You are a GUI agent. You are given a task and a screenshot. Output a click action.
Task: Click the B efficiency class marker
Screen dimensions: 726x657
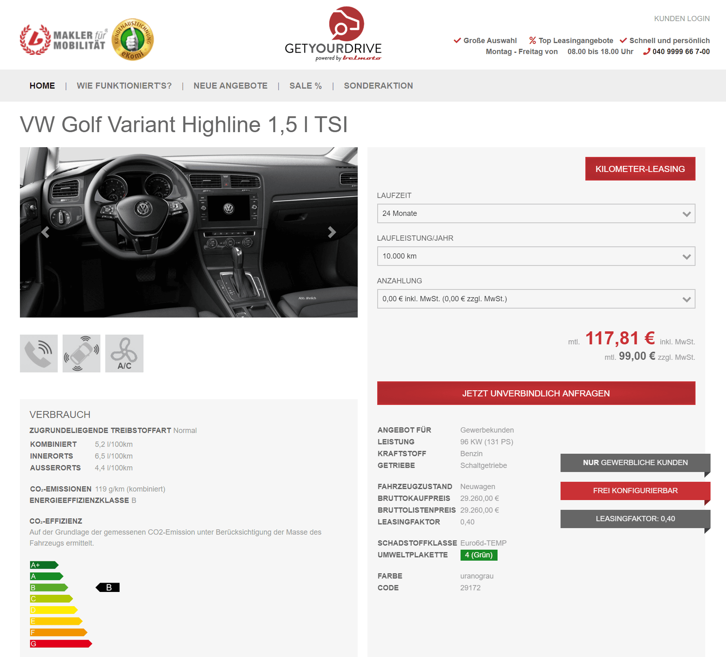(108, 587)
